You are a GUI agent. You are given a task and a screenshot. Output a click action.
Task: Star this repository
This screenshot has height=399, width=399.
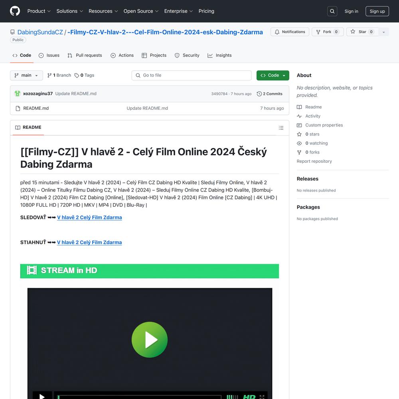click(362, 32)
